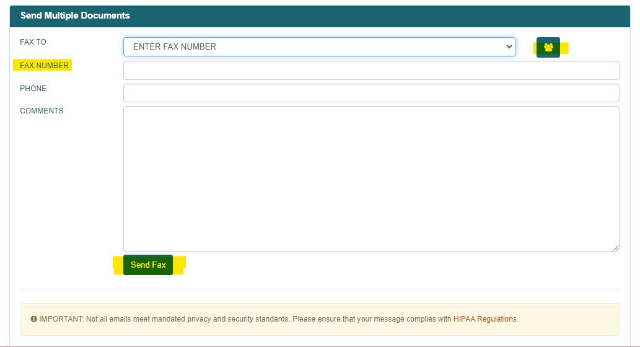Open the contacts group icon button
The height and width of the screenshot is (347, 640).
pos(548,47)
